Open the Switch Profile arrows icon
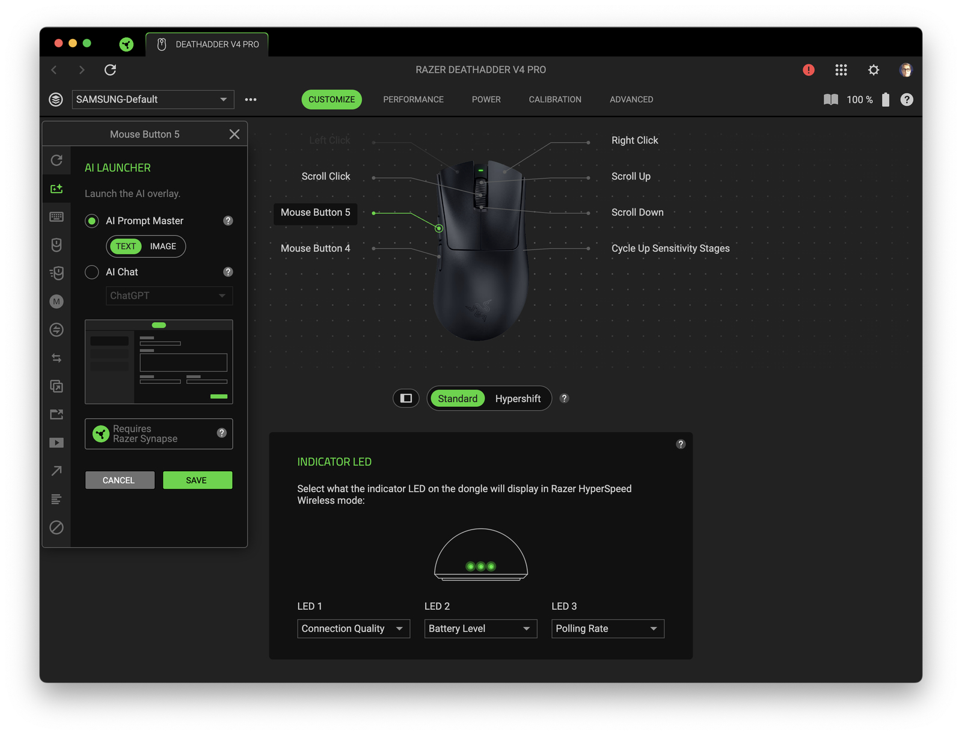Screen dimensions: 962x735 [x=57, y=358]
